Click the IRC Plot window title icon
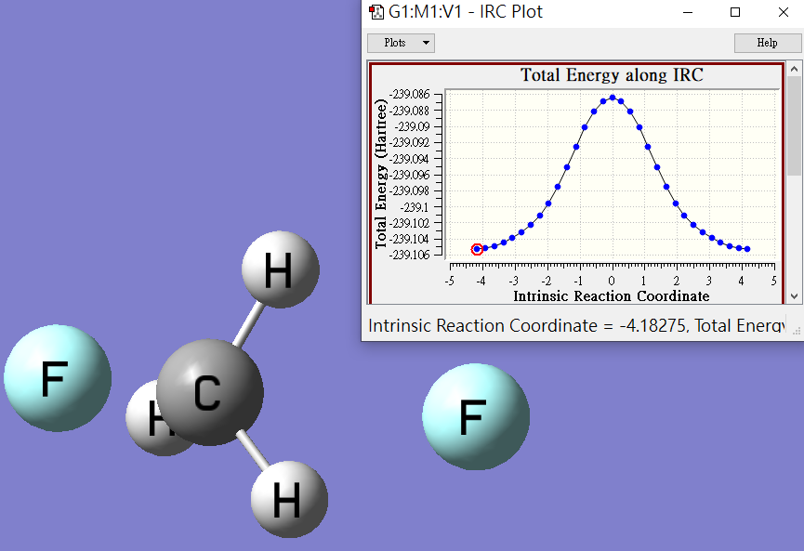804x551 pixels. [376, 12]
